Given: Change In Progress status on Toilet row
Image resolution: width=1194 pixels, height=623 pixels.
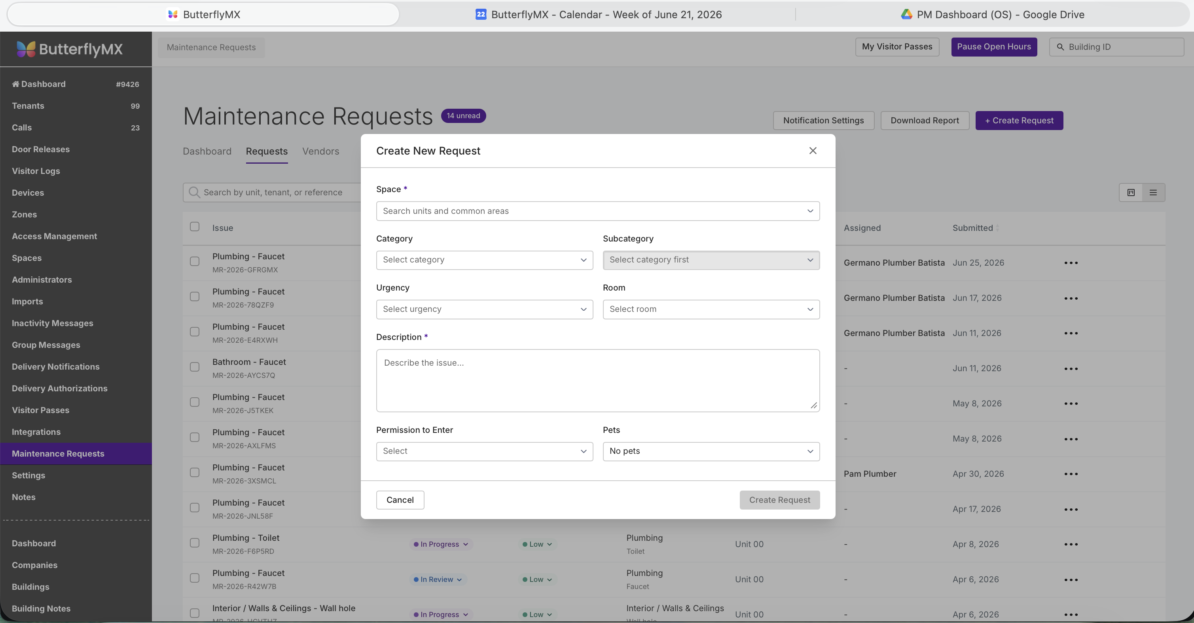Looking at the screenshot, I should (441, 544).
